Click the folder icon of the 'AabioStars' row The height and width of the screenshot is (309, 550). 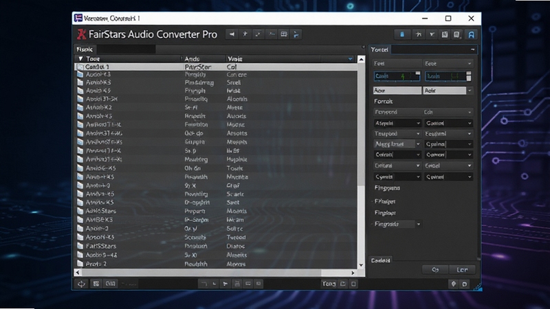tap(80, 211)
